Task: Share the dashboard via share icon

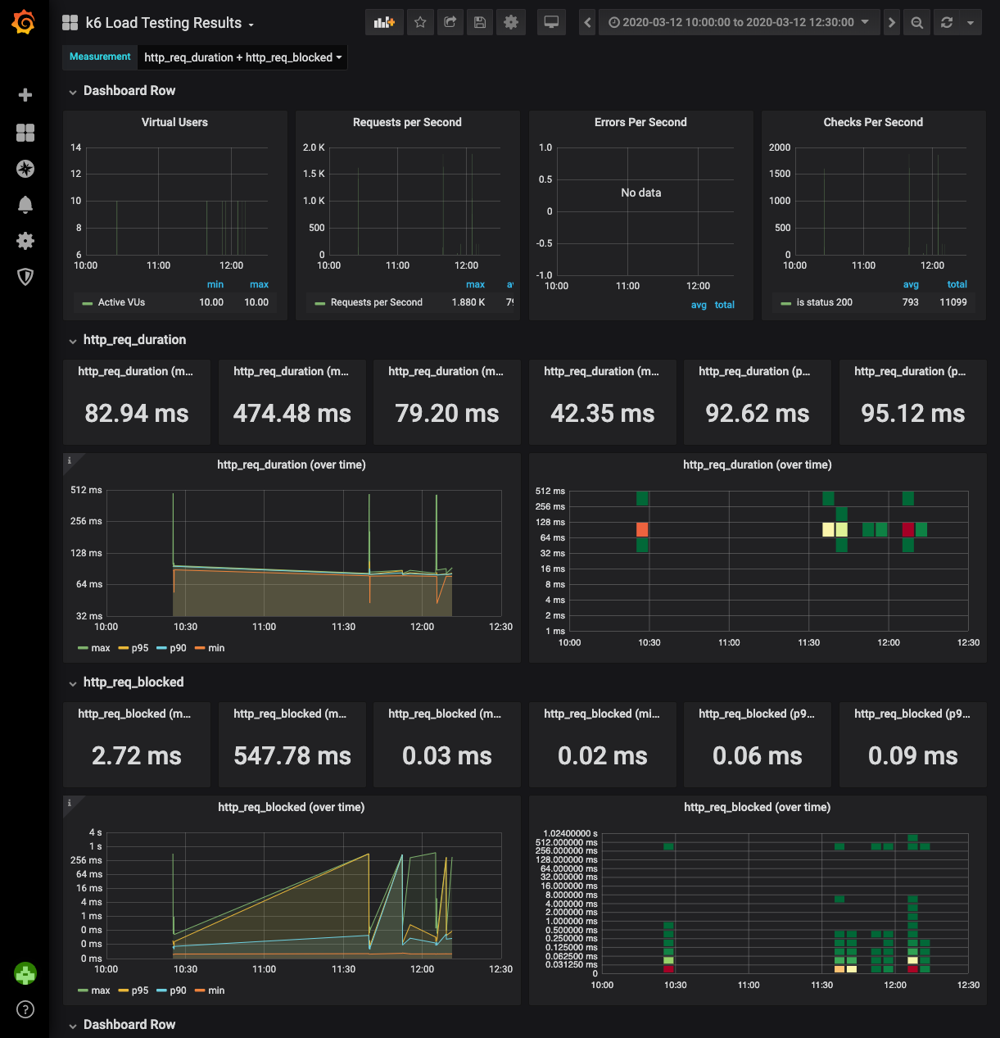Action: tap(450, 22)
